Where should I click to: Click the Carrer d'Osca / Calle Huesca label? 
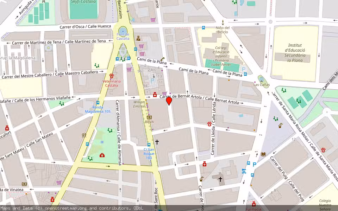[x=85, y=27]
